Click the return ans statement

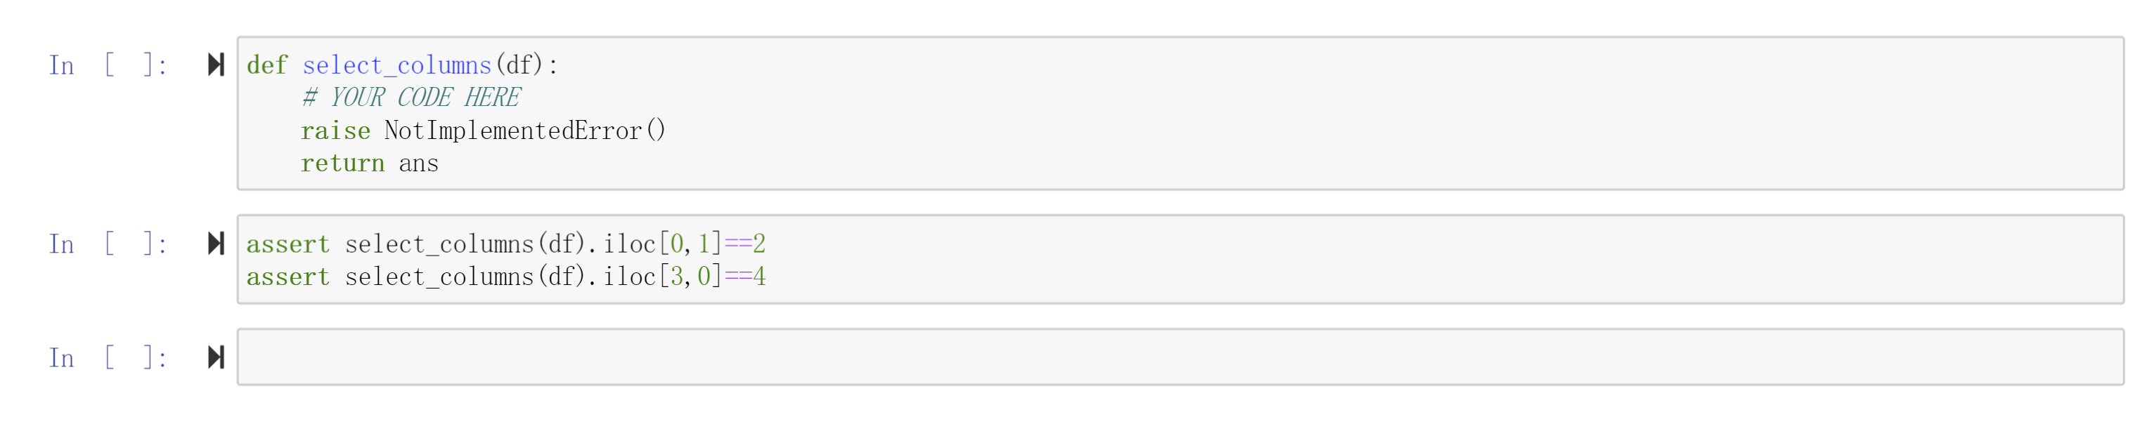(x=369, y=163)
